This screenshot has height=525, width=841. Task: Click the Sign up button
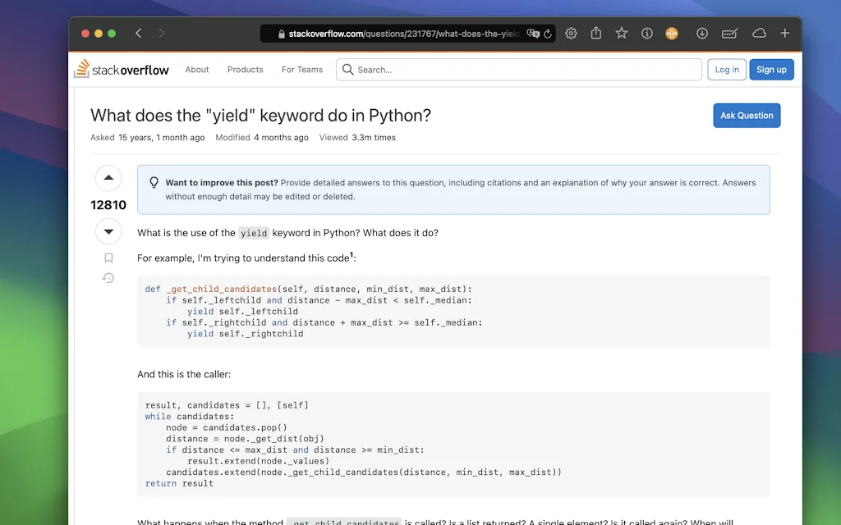(771, 70)
